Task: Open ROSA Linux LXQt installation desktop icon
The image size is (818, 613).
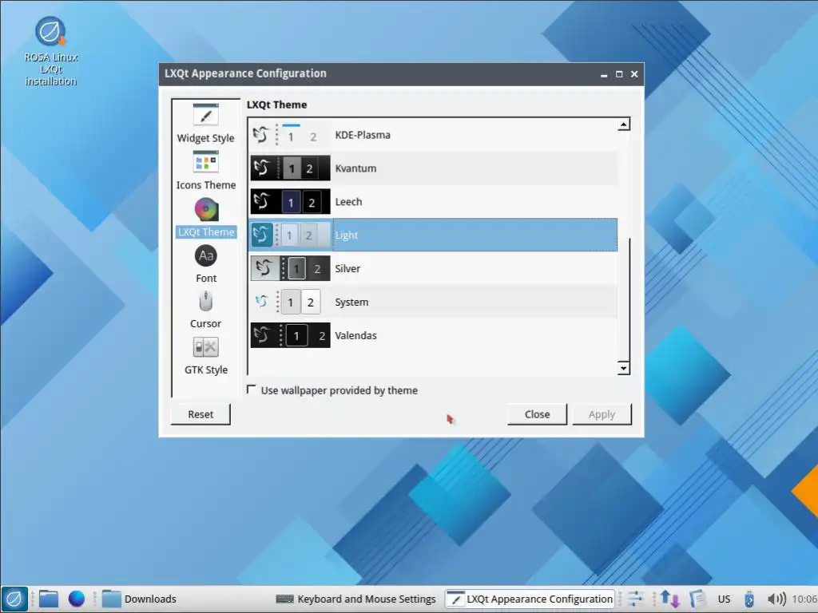Action: pyautogui.click(x=50, y=51)
